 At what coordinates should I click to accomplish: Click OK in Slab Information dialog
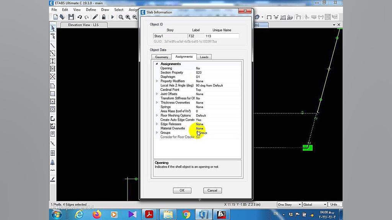point(182,190)
